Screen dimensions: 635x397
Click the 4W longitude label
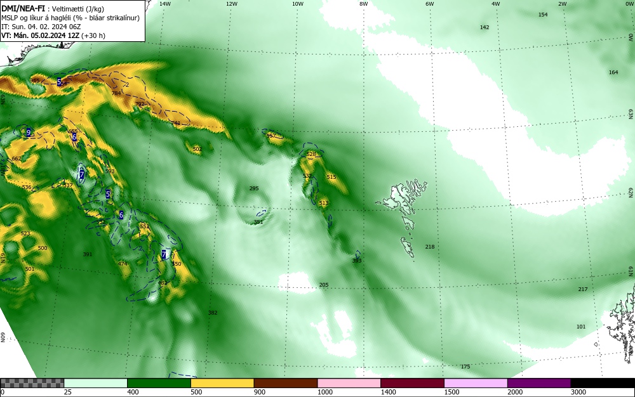click(x=496, y=4)
